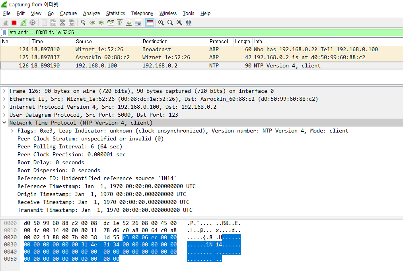Open the Capture menu

pos(68,13)
